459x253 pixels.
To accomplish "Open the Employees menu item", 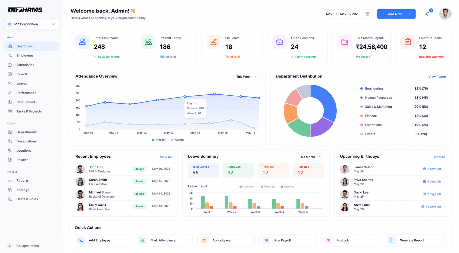I will pyautogui.click(x=32, y=55).
